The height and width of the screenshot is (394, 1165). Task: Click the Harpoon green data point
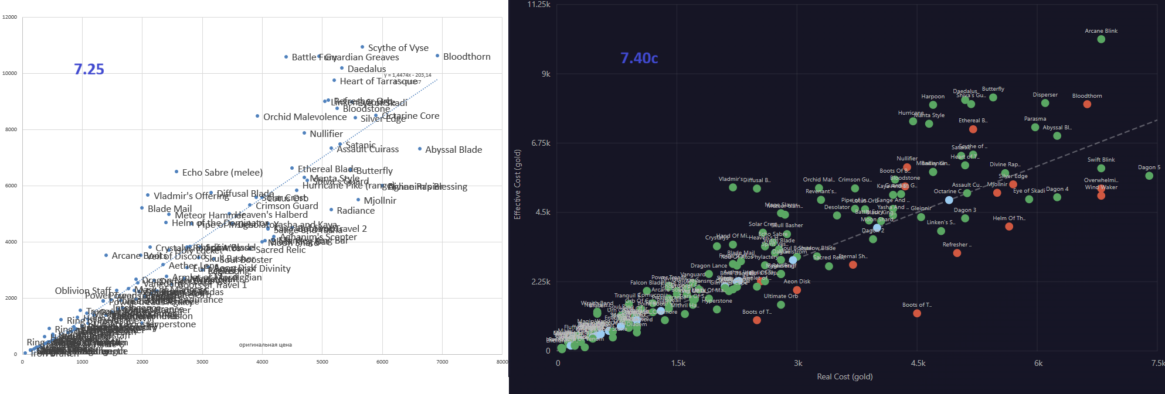pyautogui.click(x=932, y=105)
